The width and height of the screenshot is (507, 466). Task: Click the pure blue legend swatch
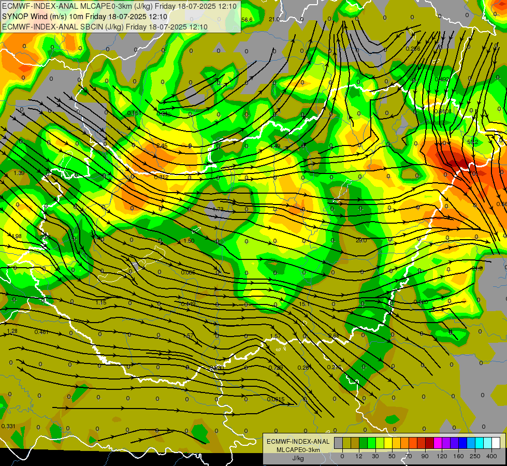point(463,443)
